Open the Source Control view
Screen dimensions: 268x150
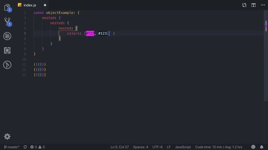coord(8,22)
